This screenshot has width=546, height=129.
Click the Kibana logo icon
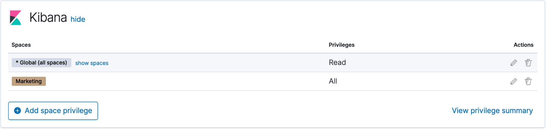click(x=16, y=18)
